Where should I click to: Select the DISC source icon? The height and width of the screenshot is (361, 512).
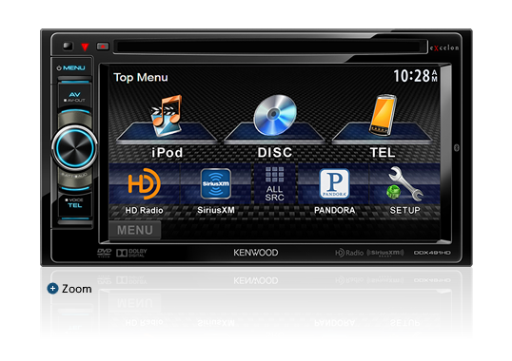point(275,115)
